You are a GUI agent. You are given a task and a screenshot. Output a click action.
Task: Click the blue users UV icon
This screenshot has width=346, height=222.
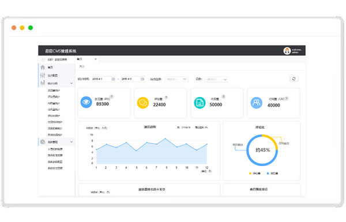pos(256,103)
